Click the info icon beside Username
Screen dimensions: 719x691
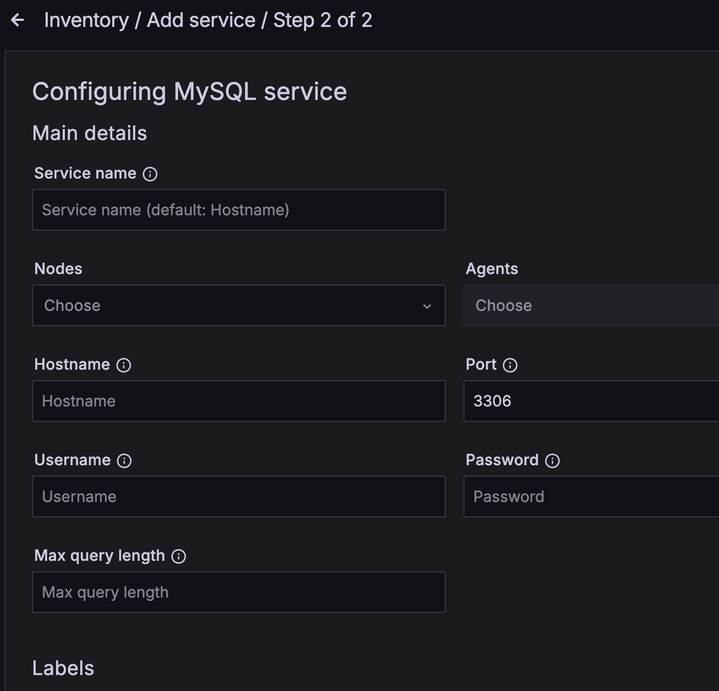124,461
